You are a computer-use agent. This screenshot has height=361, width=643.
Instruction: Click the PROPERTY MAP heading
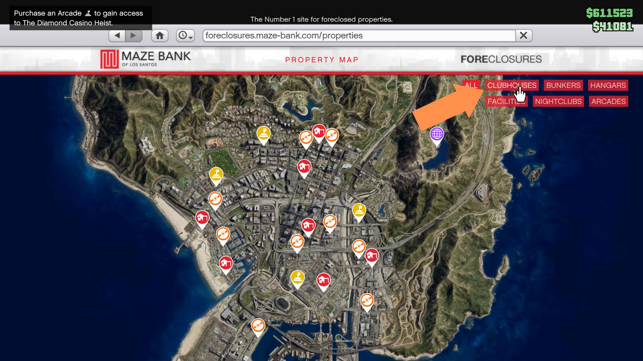(x=322, y=60)
